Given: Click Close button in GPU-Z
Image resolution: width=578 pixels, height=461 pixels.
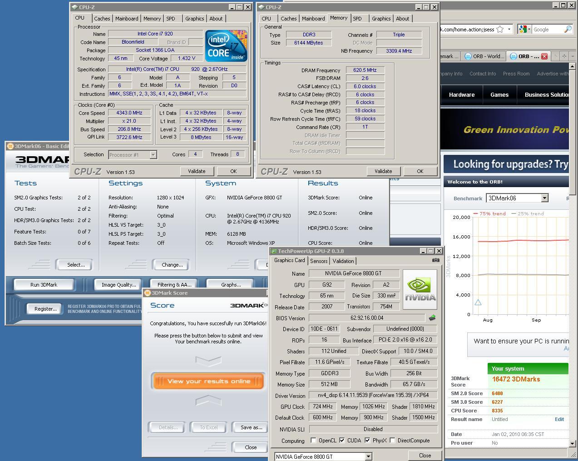Looking at the screenshot, I should pyautogui.click(x=425, y=456).
